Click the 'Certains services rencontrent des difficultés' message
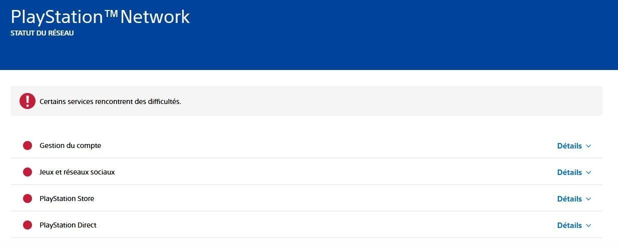Viewport: 618px width, 248px height. tap(110, 101)
